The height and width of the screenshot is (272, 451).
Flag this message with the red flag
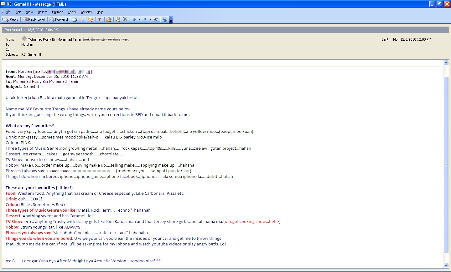(100, 19)
